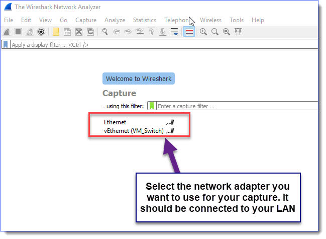Screen dimensions: 326x239
Task: Open the Tools menu
Action: click(237, 20)
